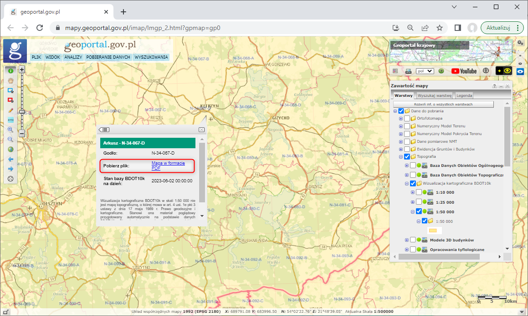The height and width of the screenshot is (316, 528).
Task: Click the orange legend swatch under 1:50 000
Action: (x=433, y=230)
